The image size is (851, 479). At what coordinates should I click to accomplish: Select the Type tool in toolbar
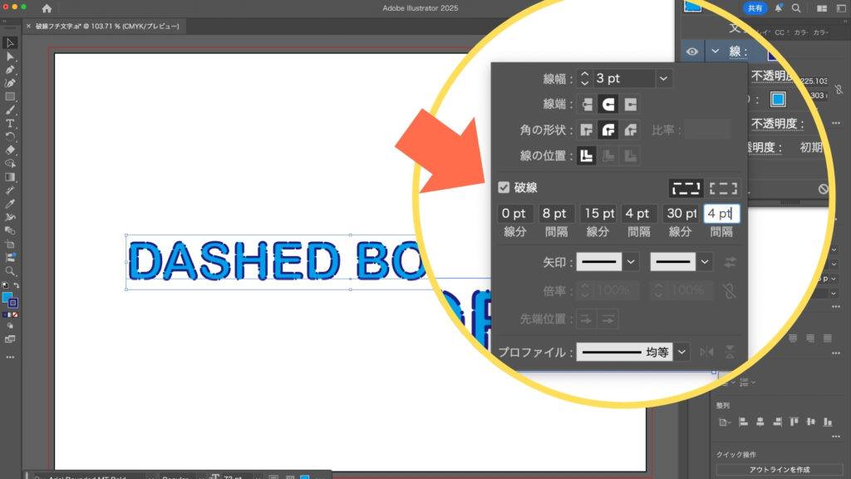coord(10,123)
